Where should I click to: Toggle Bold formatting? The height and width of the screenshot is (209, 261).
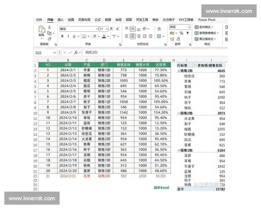coord(62,36)
